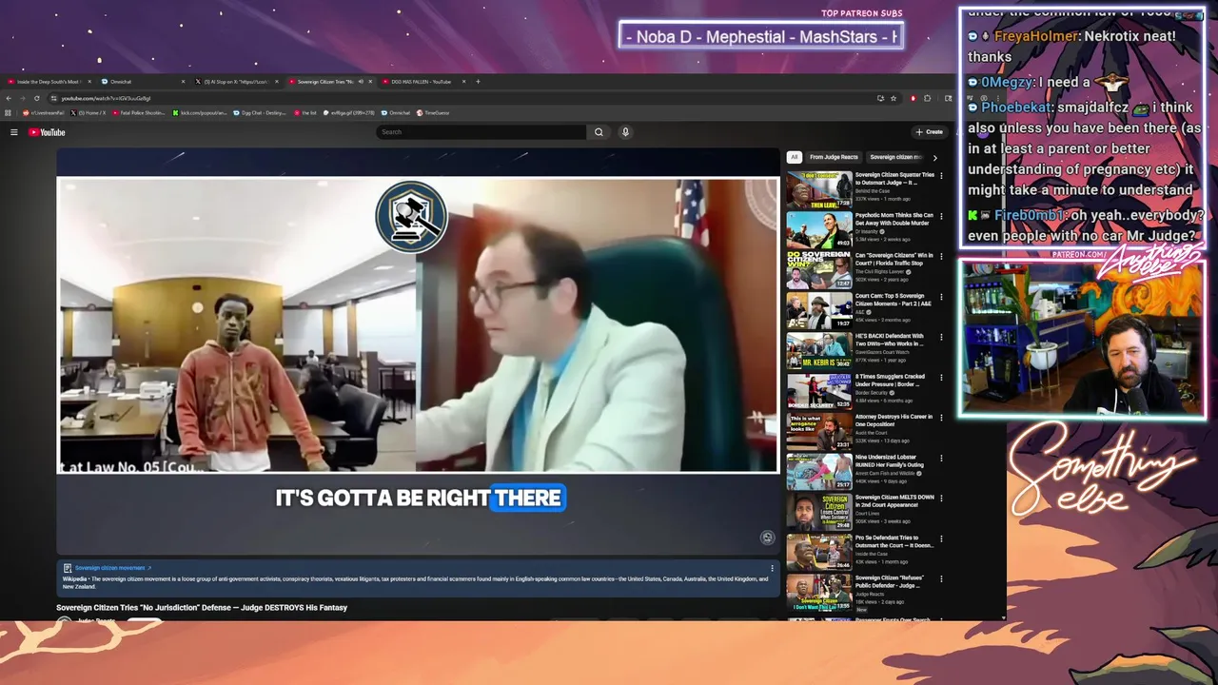Reload the page with the refresh icon
The width and height of the screenshot is (1218, 685).
tap(37, 98)
